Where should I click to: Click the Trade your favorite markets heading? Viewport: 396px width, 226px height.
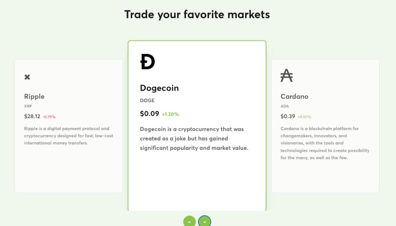click(197, 14)
